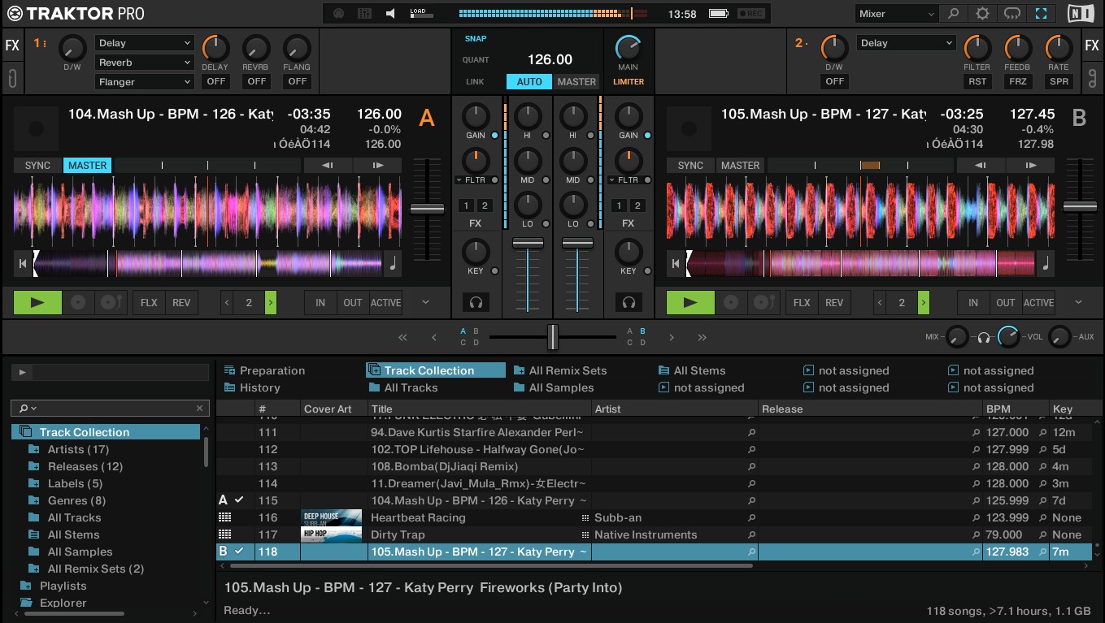Adjust Deck A channel volume fader
This screenshot has height=623, width=1105.
click(x=528, y=243)
